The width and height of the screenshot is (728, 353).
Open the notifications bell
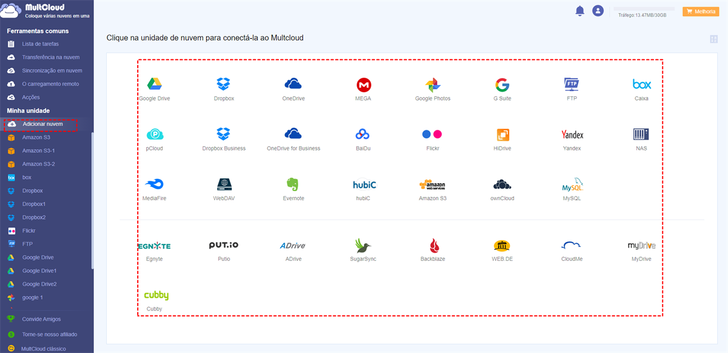[x=580, y=11]
